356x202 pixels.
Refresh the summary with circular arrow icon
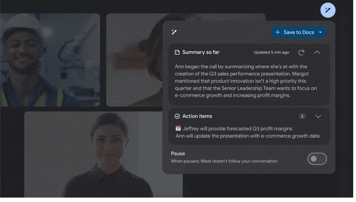[301, 53]
